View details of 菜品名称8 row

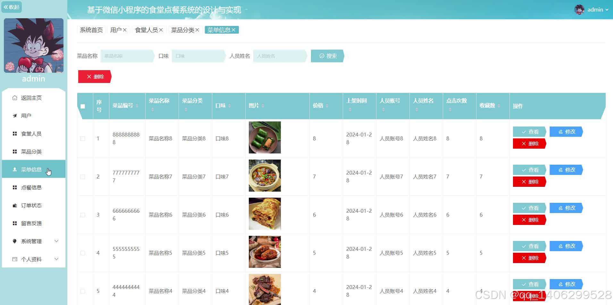[530, 132]
